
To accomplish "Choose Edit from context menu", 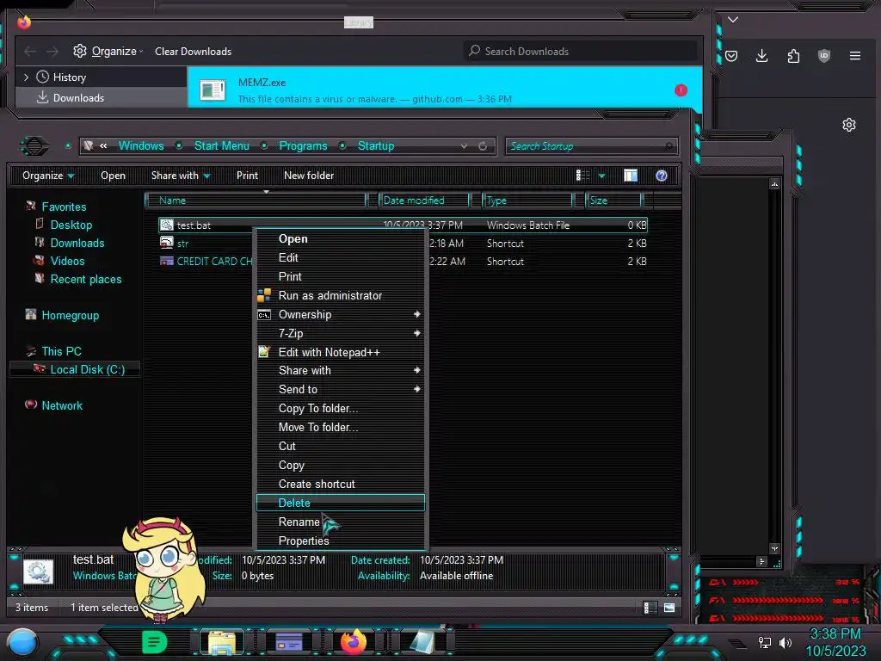I will tap(340, 257).
